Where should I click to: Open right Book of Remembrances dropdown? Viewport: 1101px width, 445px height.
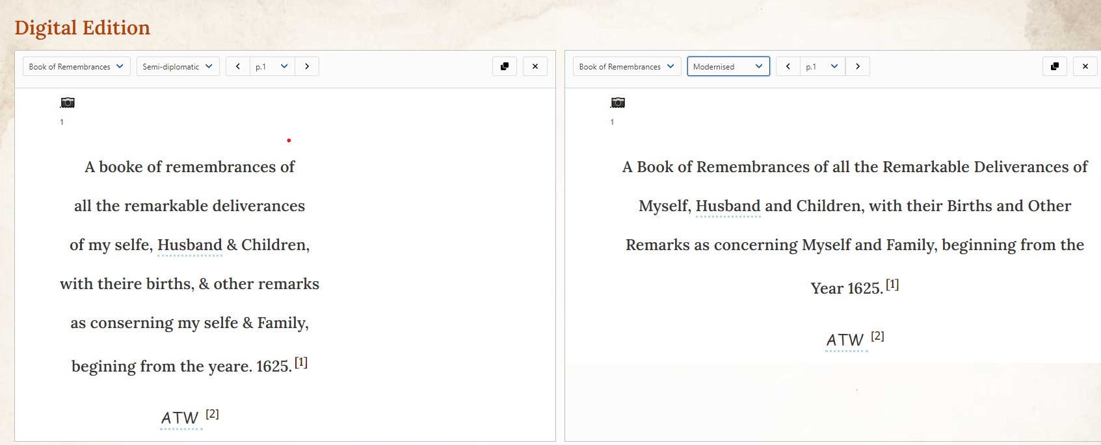[x=627, y=66]
